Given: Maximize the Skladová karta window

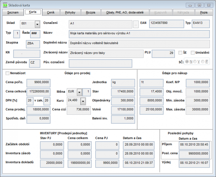Looking at the screenshot, I should click(x=199, y=5).
